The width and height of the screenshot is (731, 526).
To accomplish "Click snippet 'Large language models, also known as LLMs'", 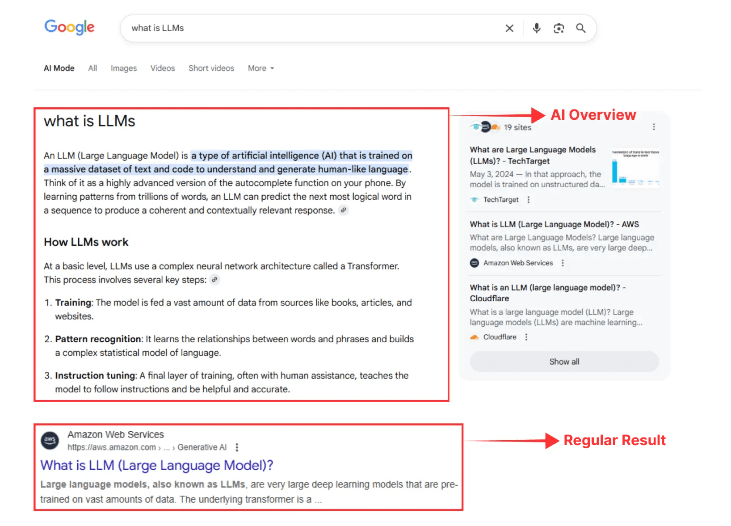I will (143, 484).
